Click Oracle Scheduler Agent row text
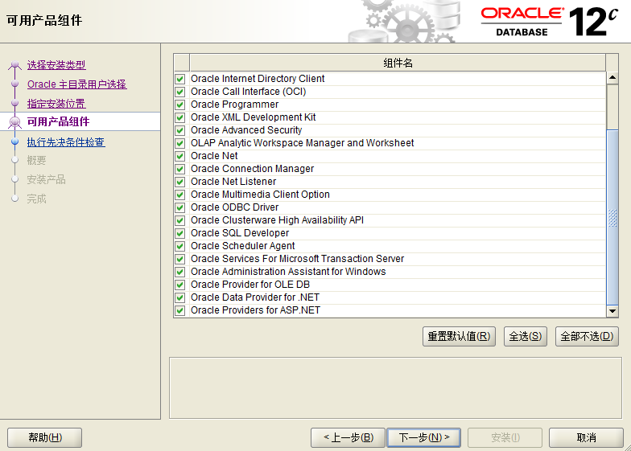The width and height of the screenshot is (631, 451). click(x=243, y=246)
